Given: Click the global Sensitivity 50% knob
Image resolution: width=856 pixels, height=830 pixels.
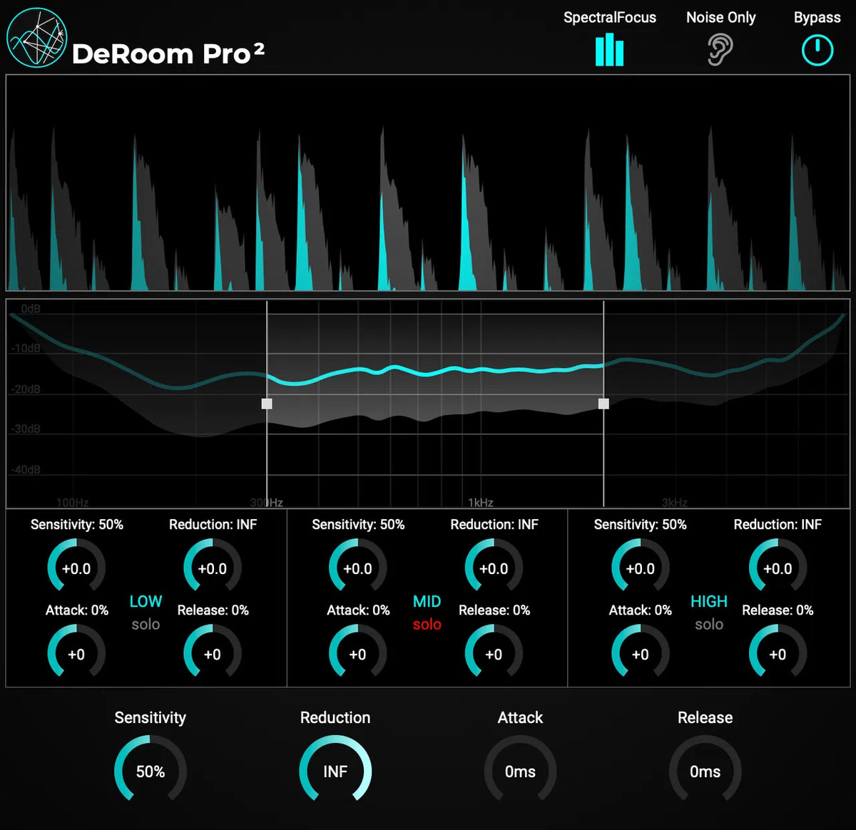Looking at the screenshot, I should tap(150, 772).
